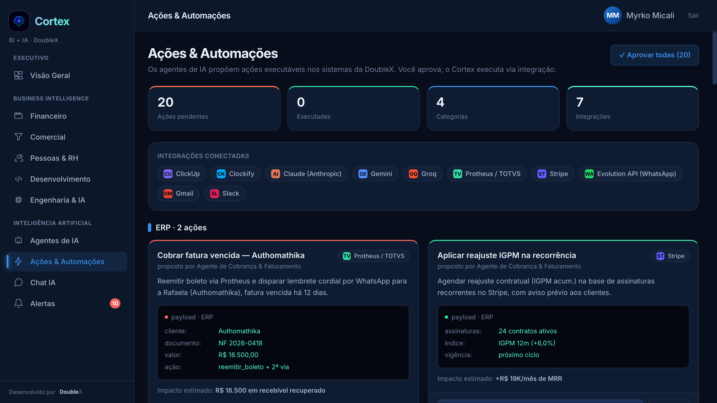Select Ações & Automações menu item
The width and height of the screenshot is (717, 403).
67,261
